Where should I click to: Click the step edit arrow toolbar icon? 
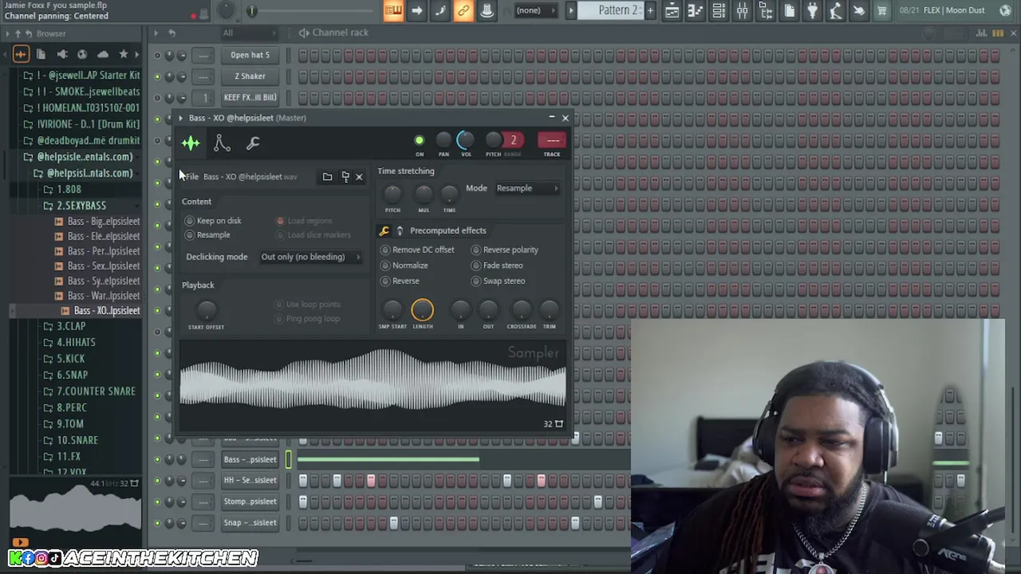[x=416, y=10]
